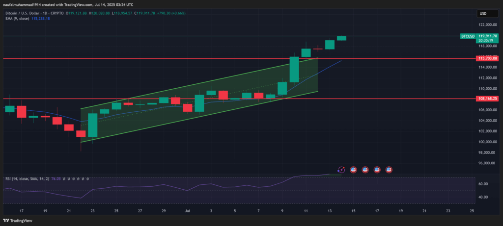The width and height of the screenshot is (503, 226).
Task: Click the Jul label on time axis
Action: (x=187, y=211)
